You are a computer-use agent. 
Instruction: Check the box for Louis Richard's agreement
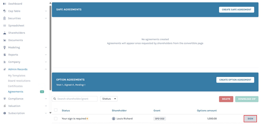tap(56, 118)
